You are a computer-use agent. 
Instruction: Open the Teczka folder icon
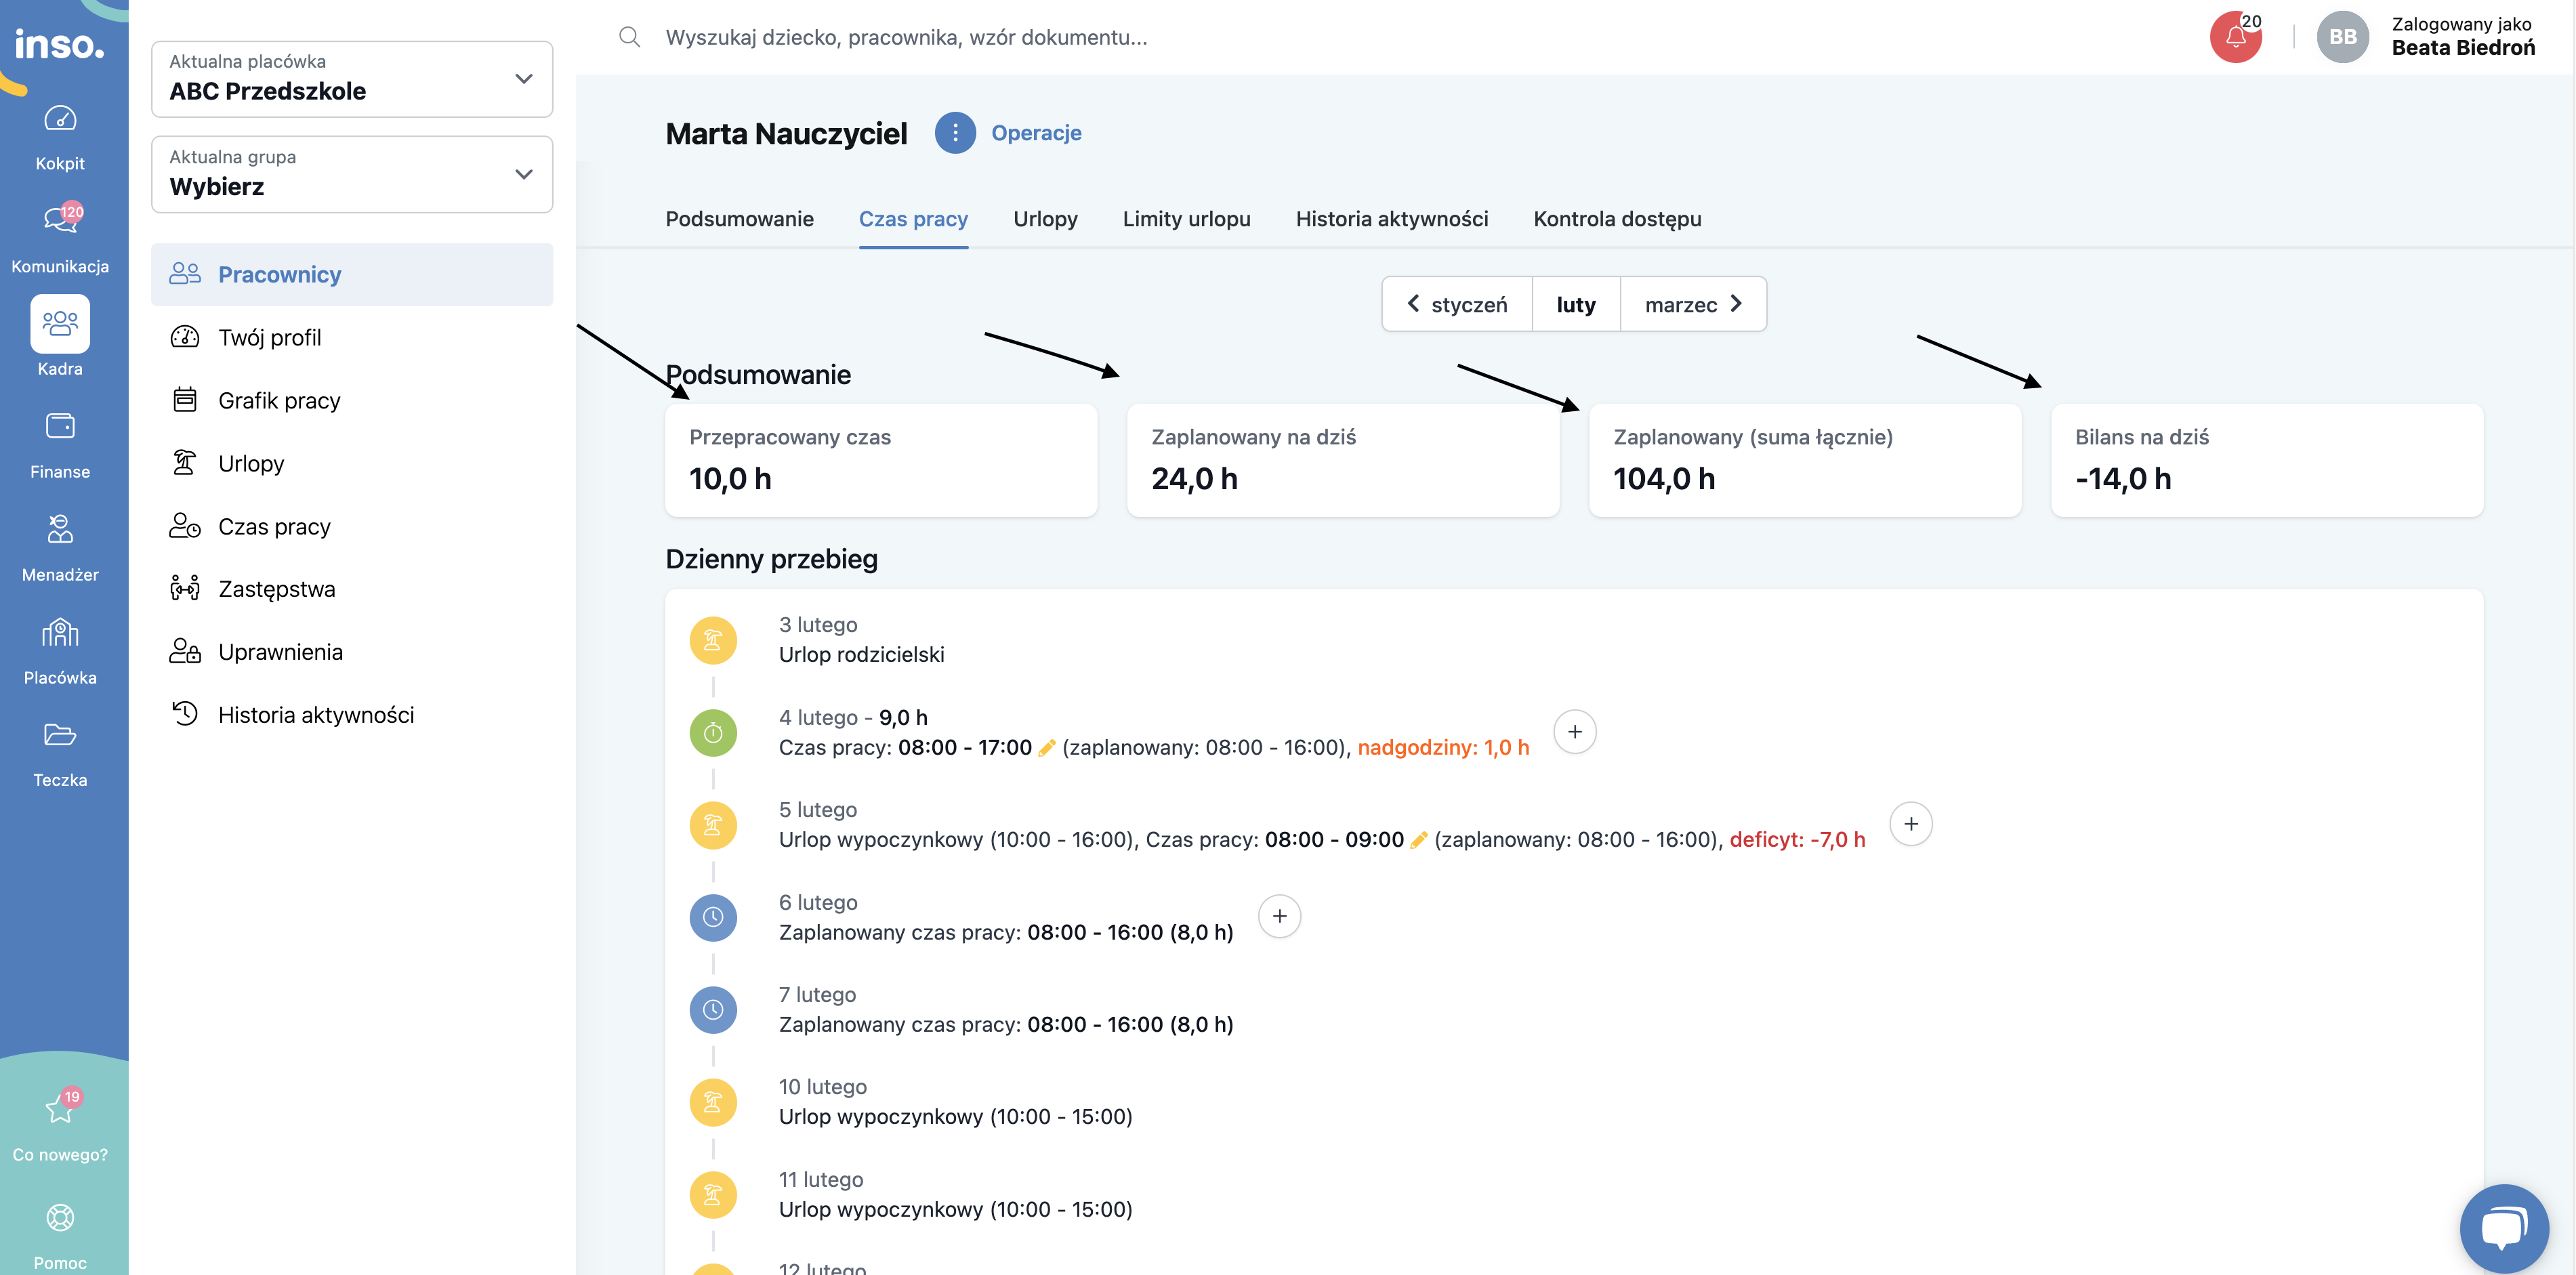pos(60,734)
